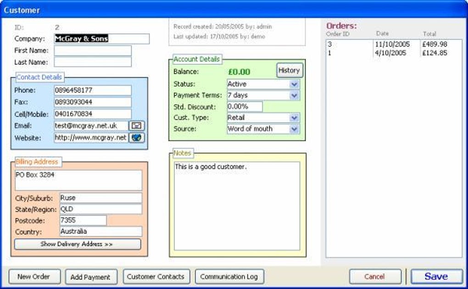The image size is (468, 289).
Task: Open the Cust. Type dropdown arrow
Action: point(294,118)
